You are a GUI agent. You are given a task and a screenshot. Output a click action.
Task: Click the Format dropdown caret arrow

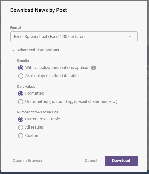(130, 37)
